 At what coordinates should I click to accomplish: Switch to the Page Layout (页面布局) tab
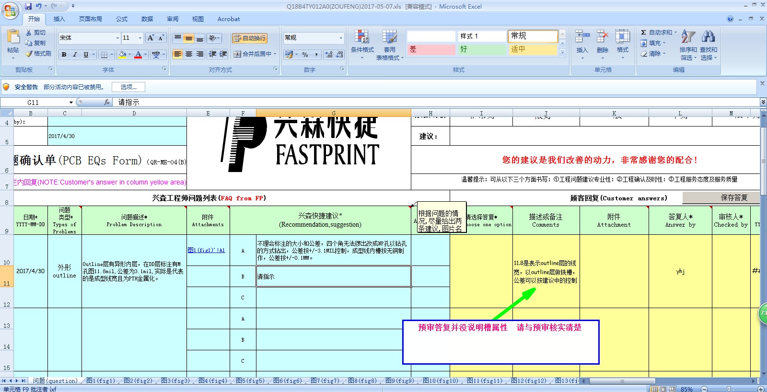tap(91, 19)
